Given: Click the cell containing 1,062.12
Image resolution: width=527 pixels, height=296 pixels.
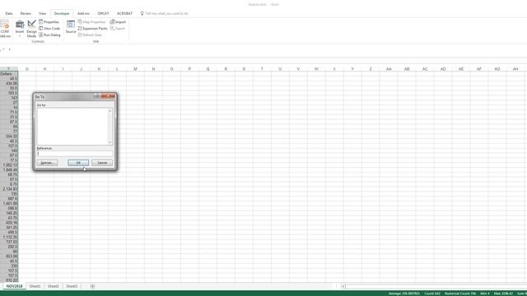Looking at the screenshot, I should coord(9,165).
